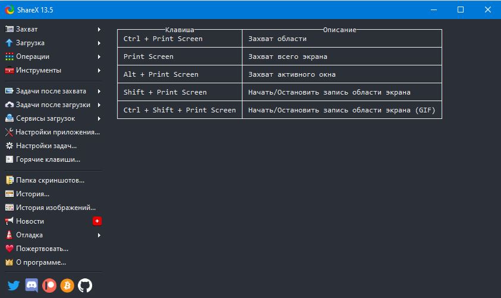Image resolution: width=501 pixels, height=298 pixels.
Task: Select the Захват активного окна description cell
Action: [292, 74]
